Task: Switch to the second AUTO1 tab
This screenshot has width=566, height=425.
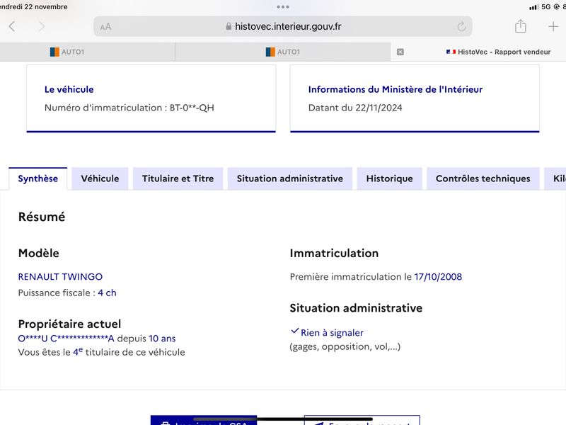Action: click(283, 52)
